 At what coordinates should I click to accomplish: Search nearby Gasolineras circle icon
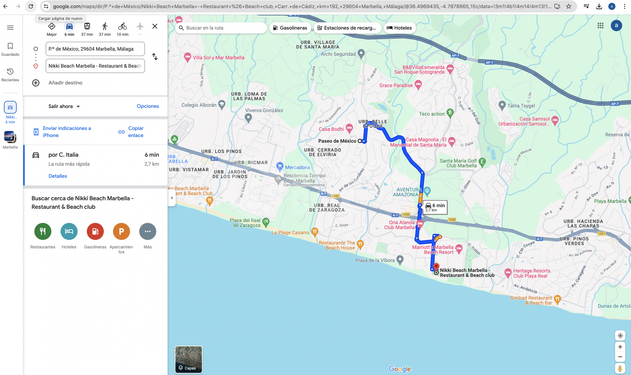coord(95,232)
